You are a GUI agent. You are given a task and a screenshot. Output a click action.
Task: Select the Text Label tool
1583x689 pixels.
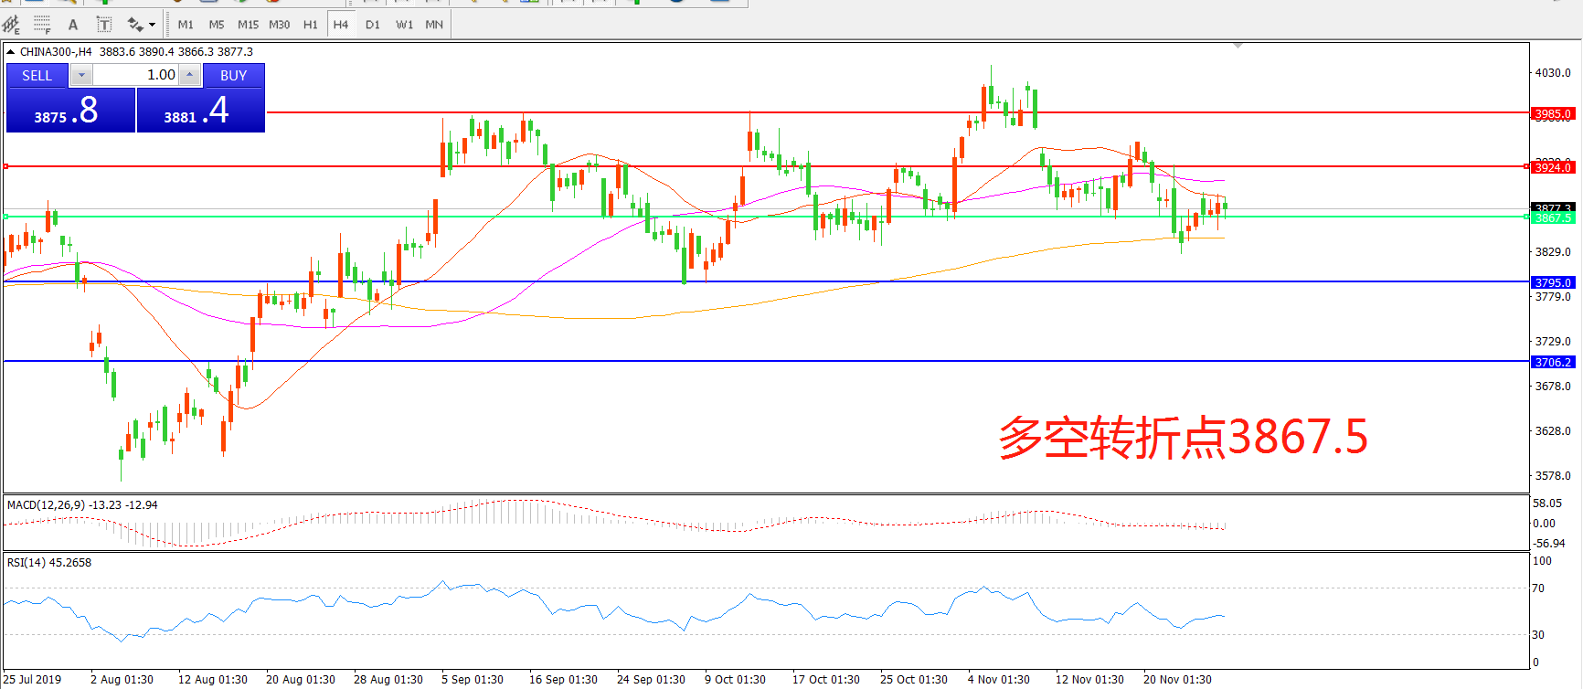104,25
